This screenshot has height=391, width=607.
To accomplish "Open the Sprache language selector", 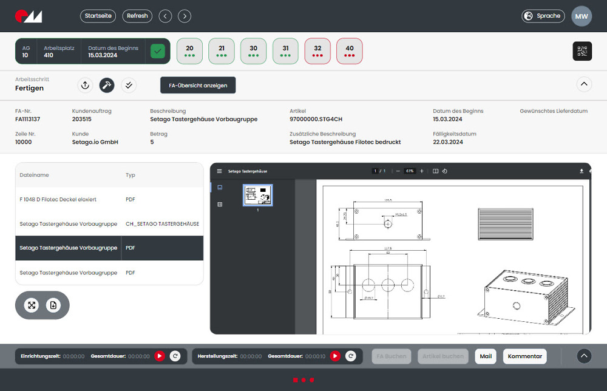I will (x=543, y=16).
